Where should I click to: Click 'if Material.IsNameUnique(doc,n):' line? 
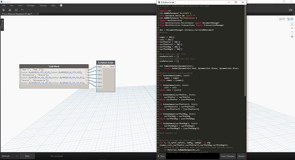(x=182, y=150)
